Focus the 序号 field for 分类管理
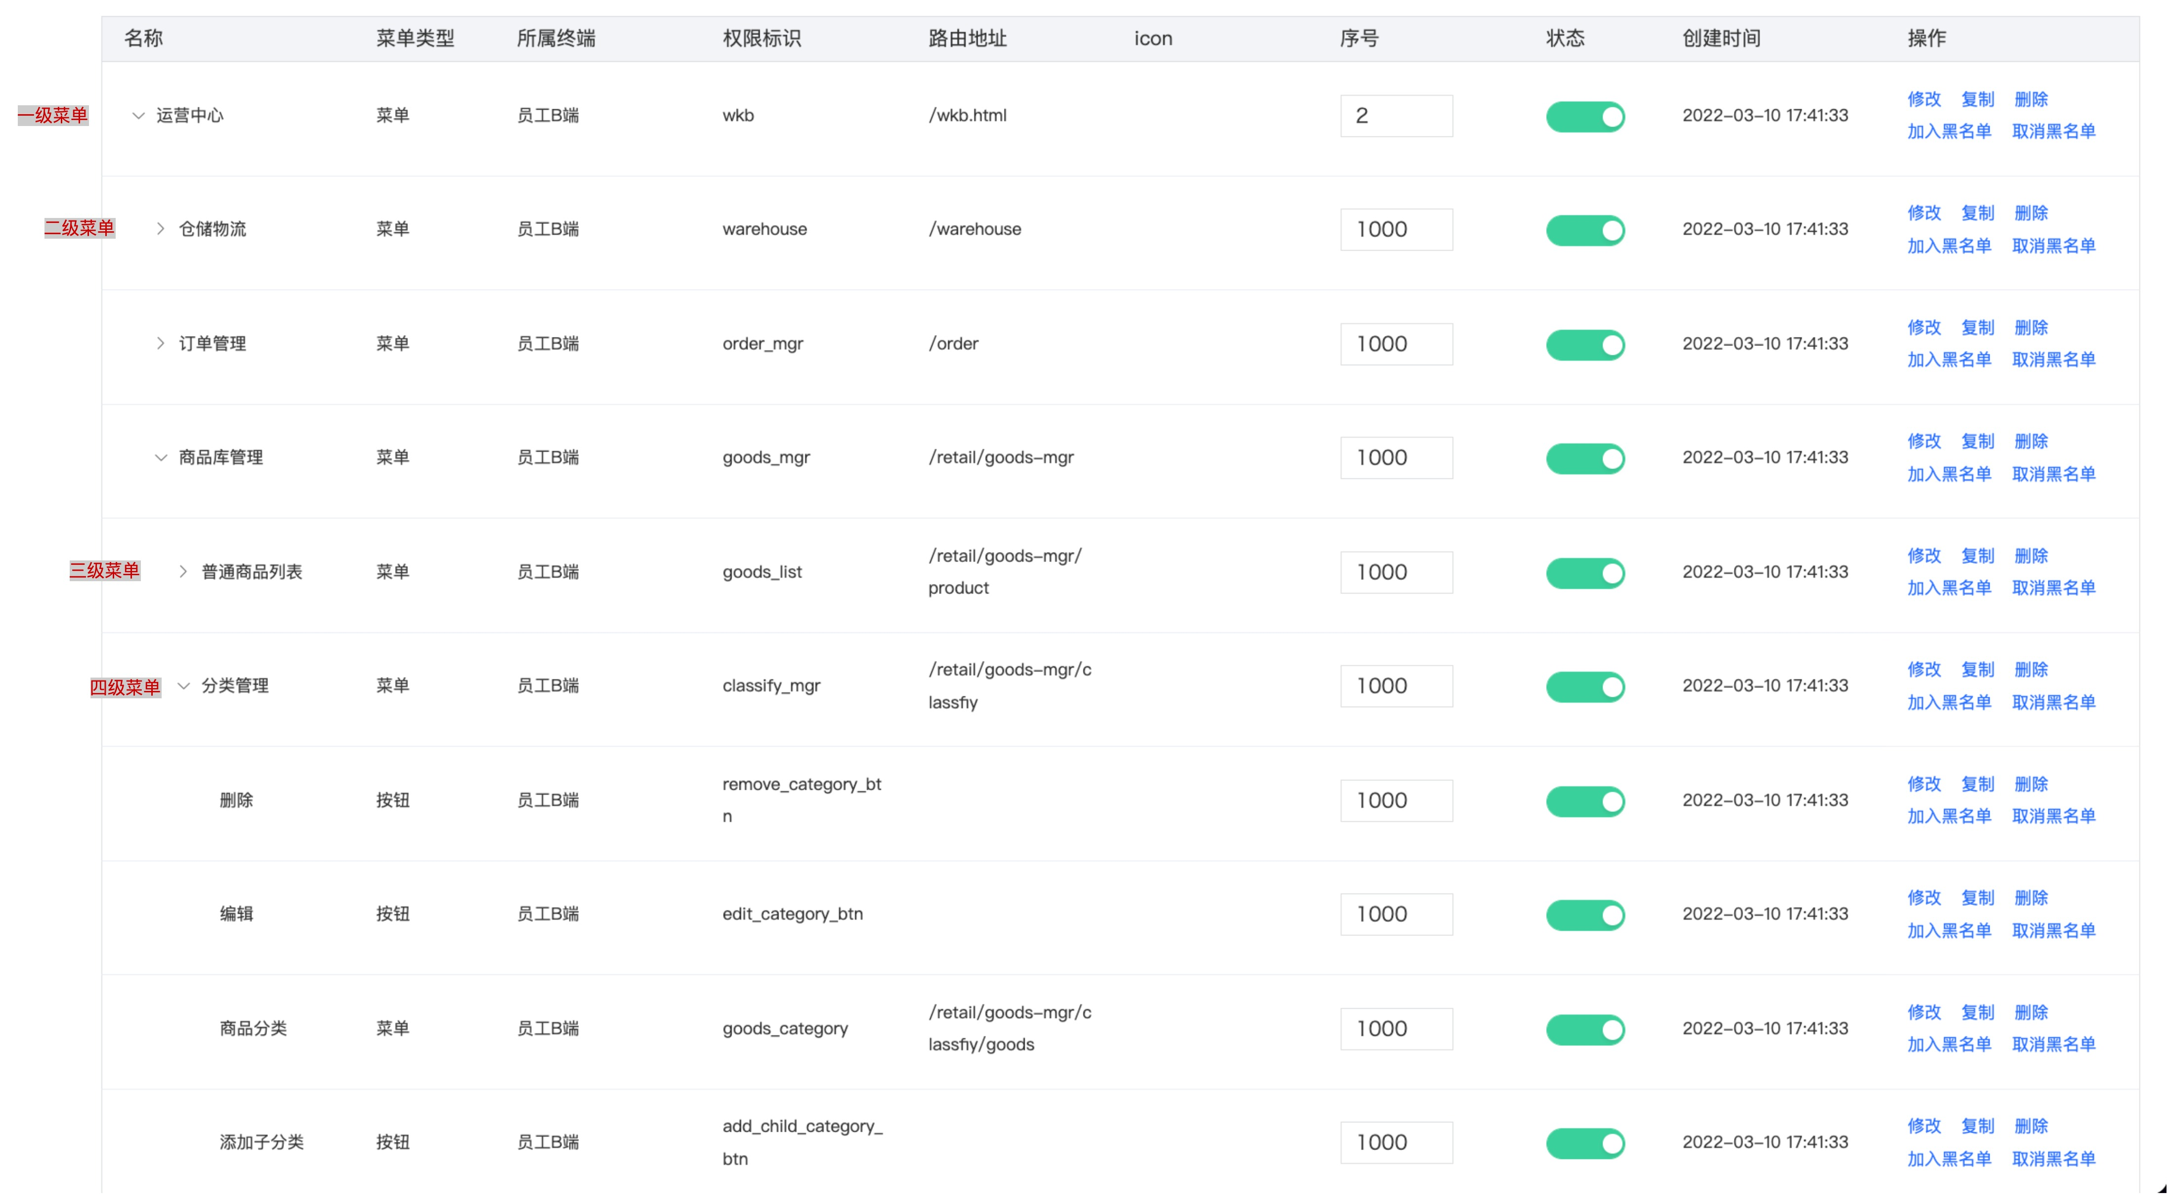The image size is (2168, 1195). pos(1396,686)
